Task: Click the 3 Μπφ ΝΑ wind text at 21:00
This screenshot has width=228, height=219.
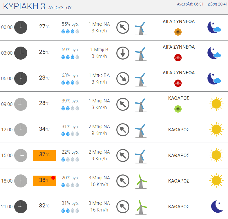Action: point(99,203)
